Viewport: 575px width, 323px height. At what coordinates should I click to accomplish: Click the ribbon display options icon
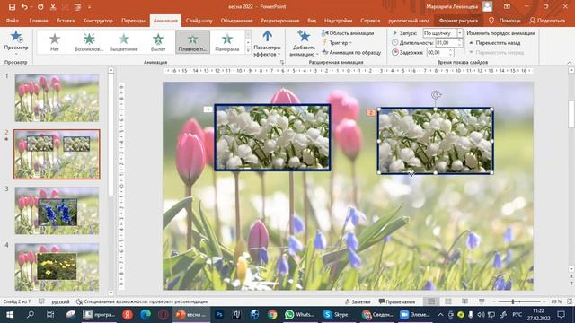click(x=507, y=7)
